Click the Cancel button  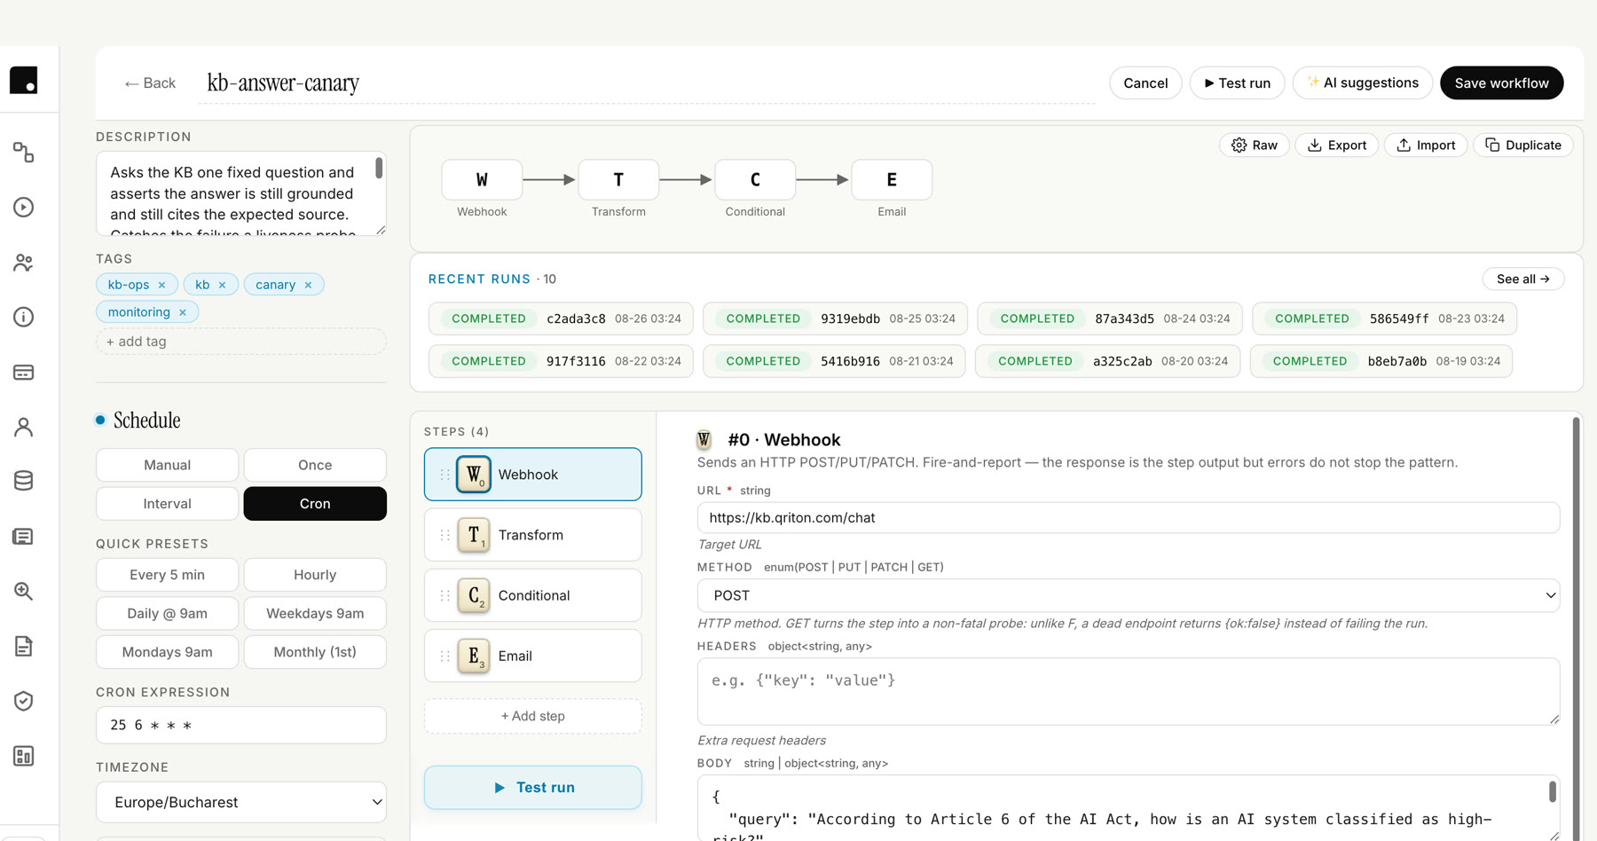pyautogui.click(x=1145, y=83)
